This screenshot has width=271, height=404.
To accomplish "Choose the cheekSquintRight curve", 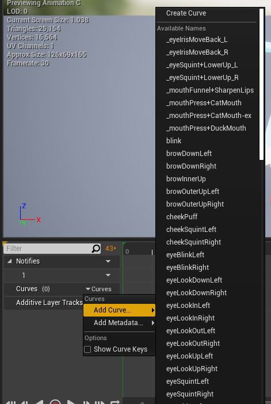I will point(193,242).
